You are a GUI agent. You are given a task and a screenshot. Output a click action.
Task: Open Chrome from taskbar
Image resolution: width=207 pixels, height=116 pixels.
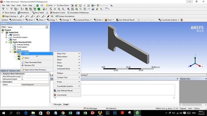[x=63, y=113]
